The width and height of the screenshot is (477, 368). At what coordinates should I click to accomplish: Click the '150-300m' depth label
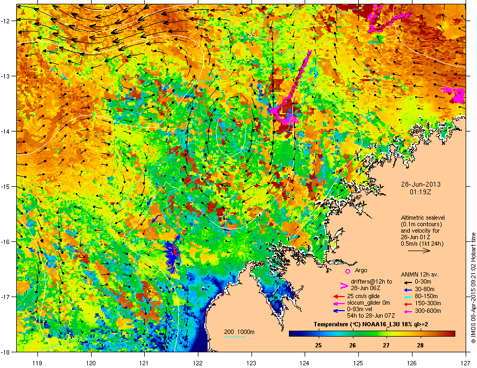point(428,303)
